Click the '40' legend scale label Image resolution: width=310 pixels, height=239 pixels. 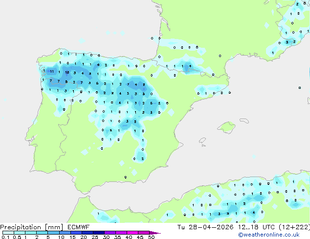coord(129,237)
